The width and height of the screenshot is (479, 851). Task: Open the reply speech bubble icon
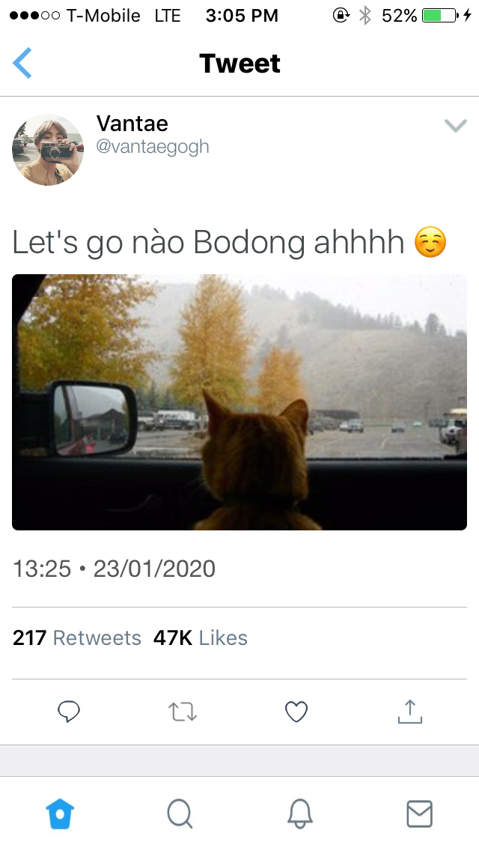point(69,711)
